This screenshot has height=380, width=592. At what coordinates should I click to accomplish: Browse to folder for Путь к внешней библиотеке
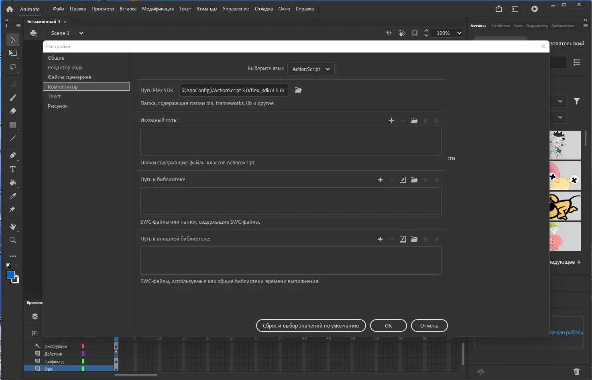(414, 239)
